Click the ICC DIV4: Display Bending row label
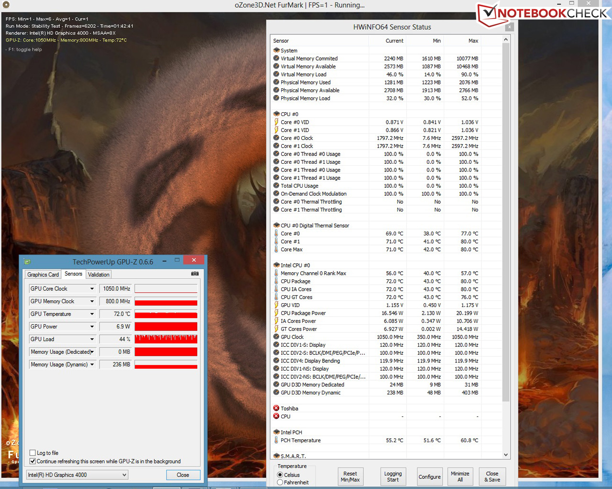 [310, 361]
